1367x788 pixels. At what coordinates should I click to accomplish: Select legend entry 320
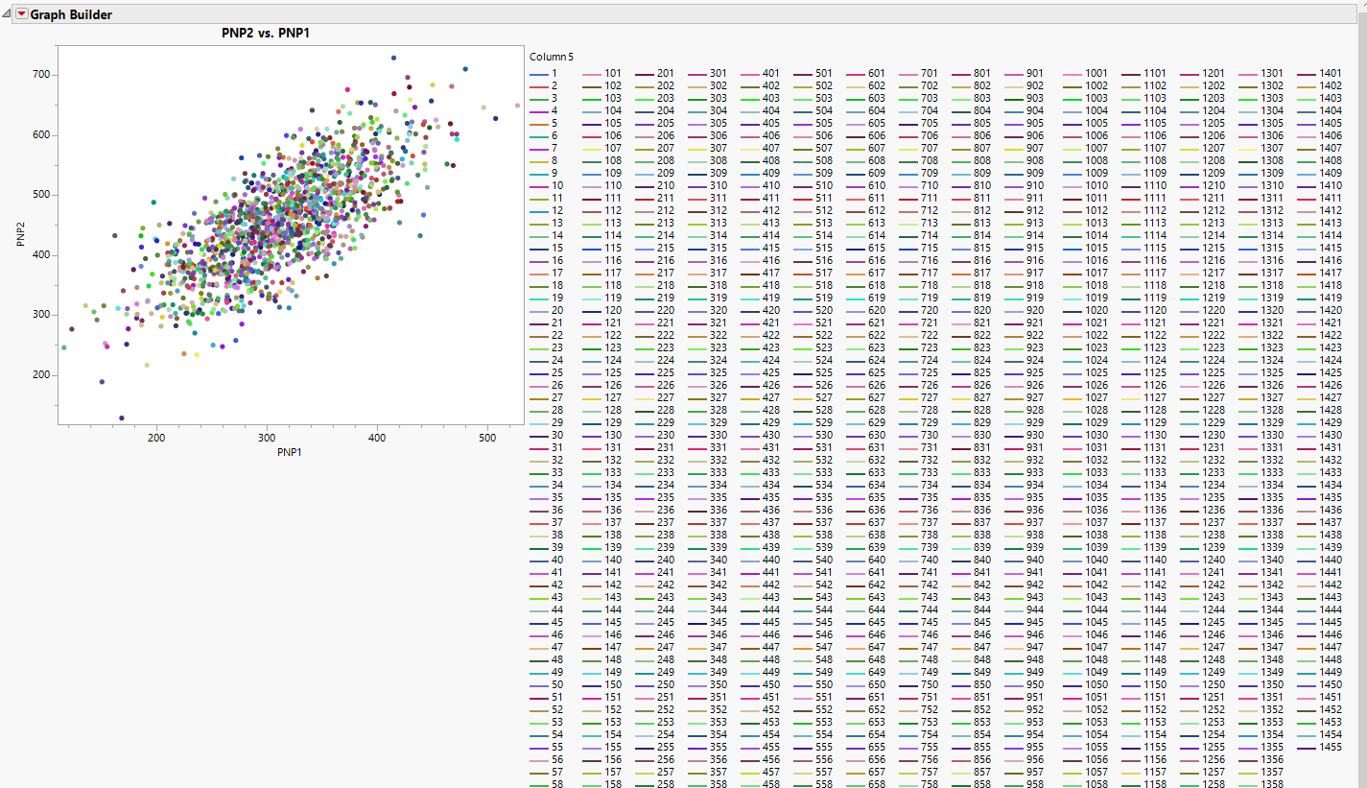(x=708, y=310)
